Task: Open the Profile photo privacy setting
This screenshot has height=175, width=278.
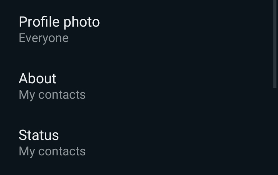Action: 137,29
